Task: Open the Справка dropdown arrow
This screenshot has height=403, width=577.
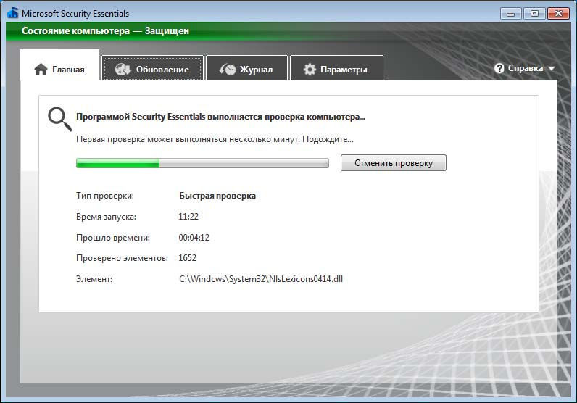Action: point(552,69)
